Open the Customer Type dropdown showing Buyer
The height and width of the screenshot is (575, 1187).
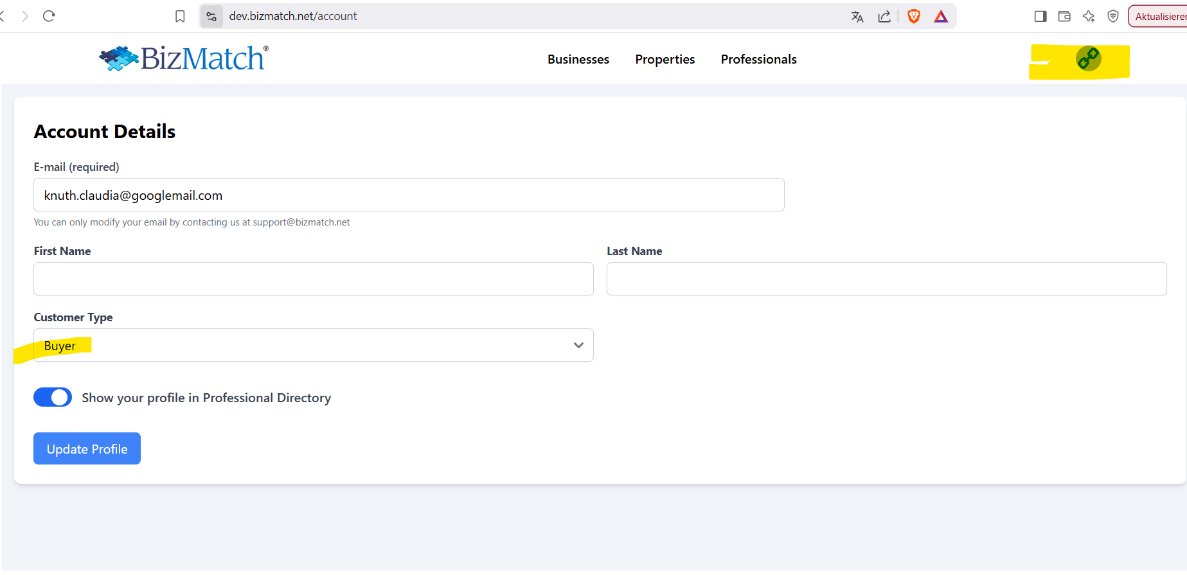tap(313, 346)
